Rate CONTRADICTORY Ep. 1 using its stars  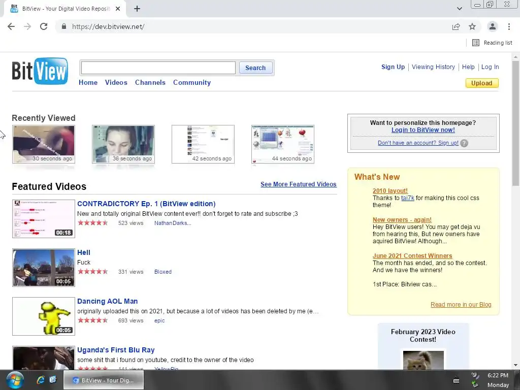[93, 223]
